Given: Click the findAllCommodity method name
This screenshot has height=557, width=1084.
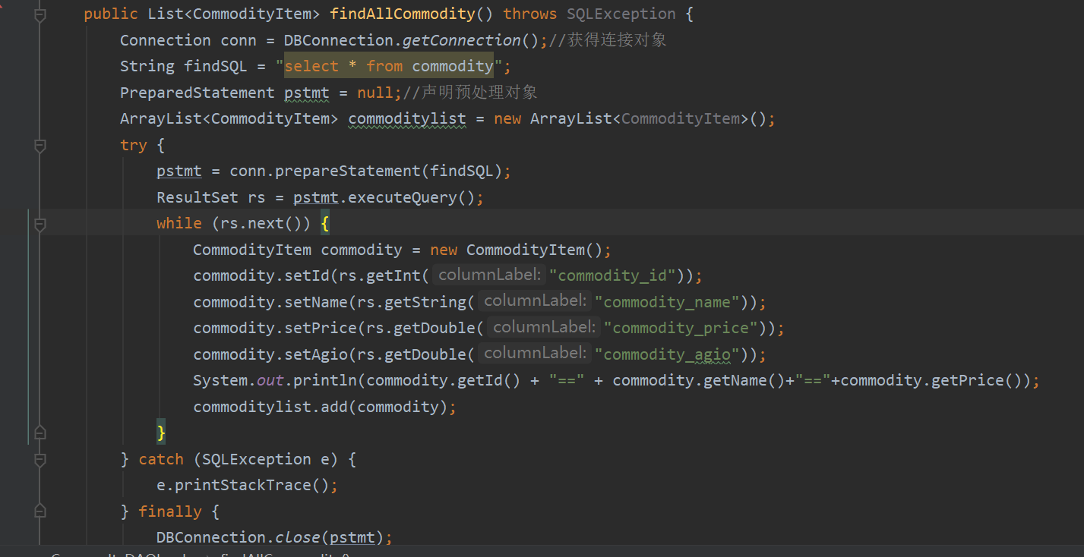Looking at the screenshot, I should (x=403, y=14).
